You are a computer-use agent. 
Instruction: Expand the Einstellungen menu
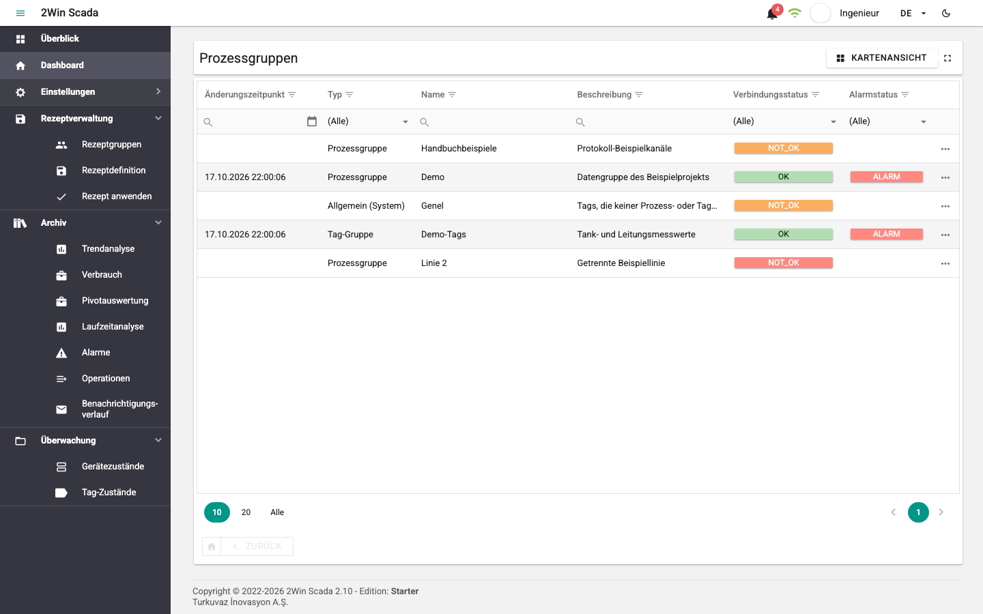coord(85,92)
